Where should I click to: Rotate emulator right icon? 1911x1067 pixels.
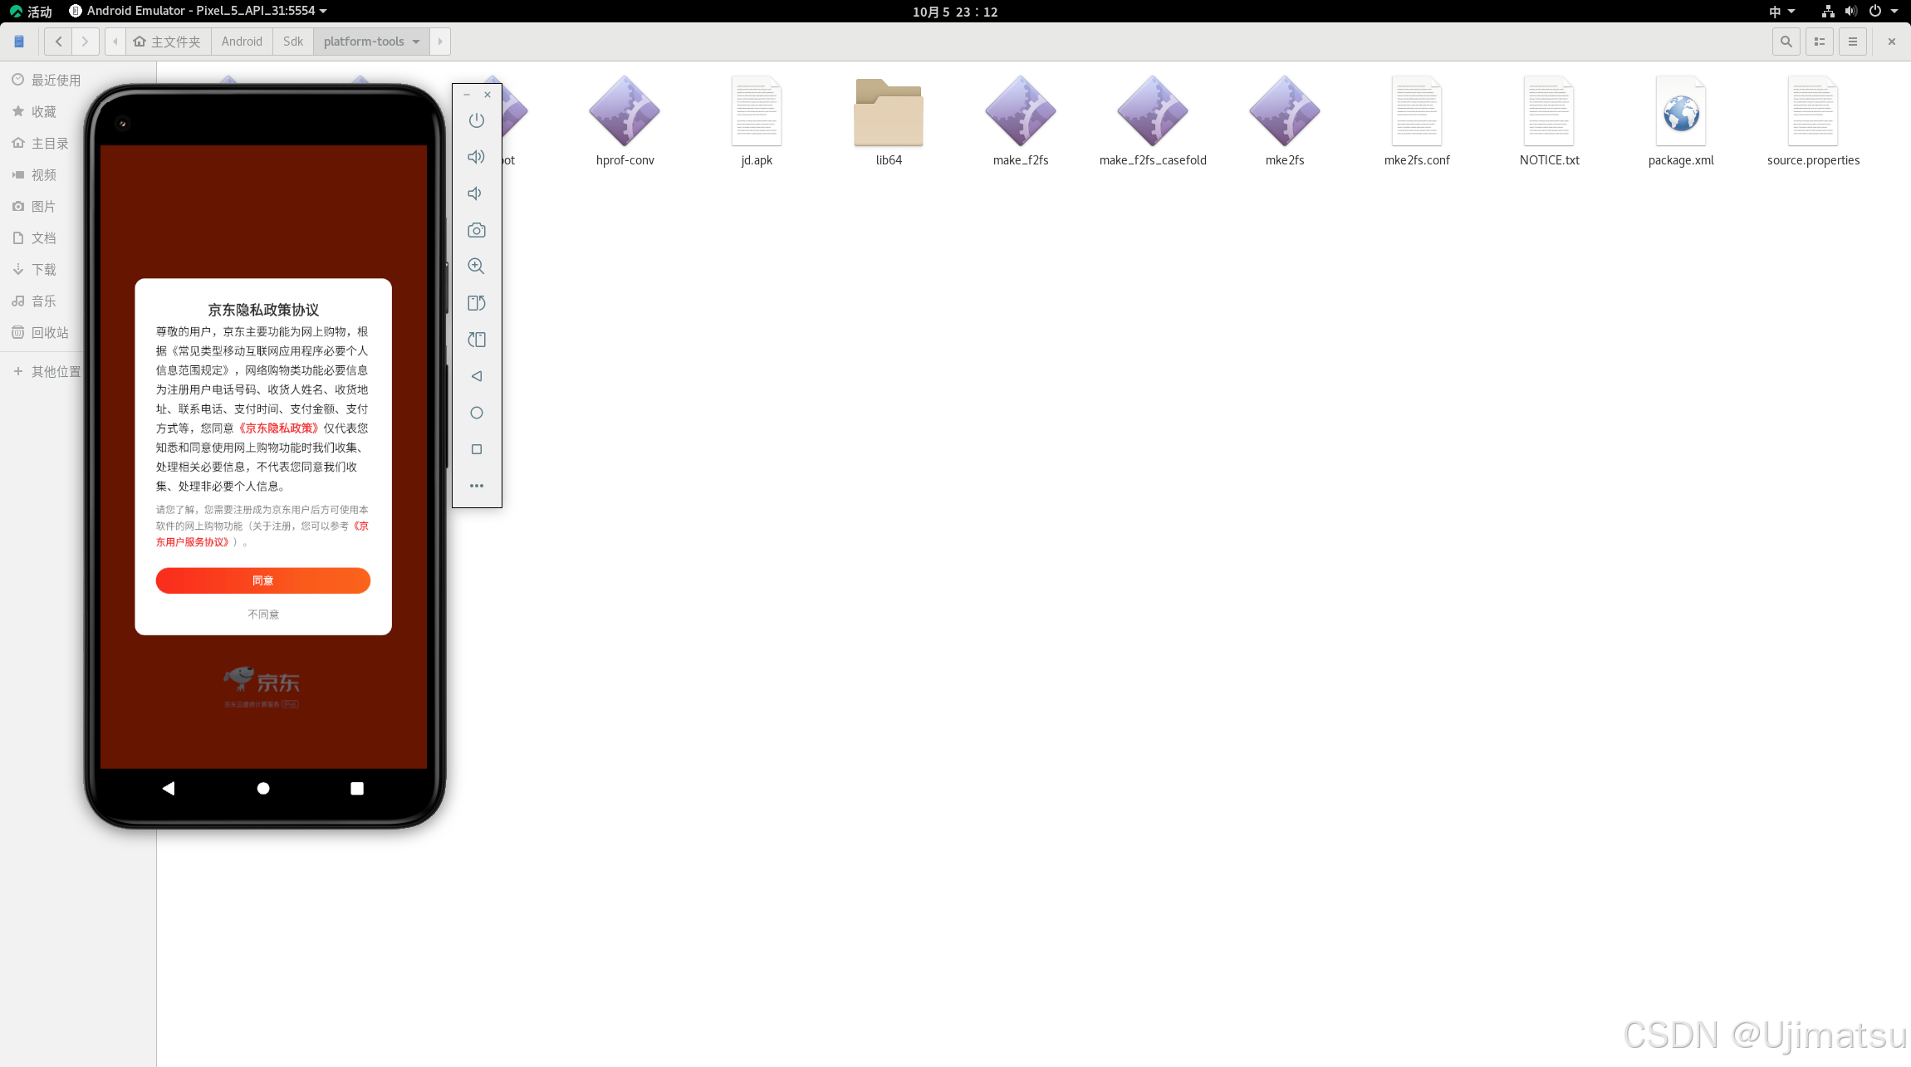476,340
